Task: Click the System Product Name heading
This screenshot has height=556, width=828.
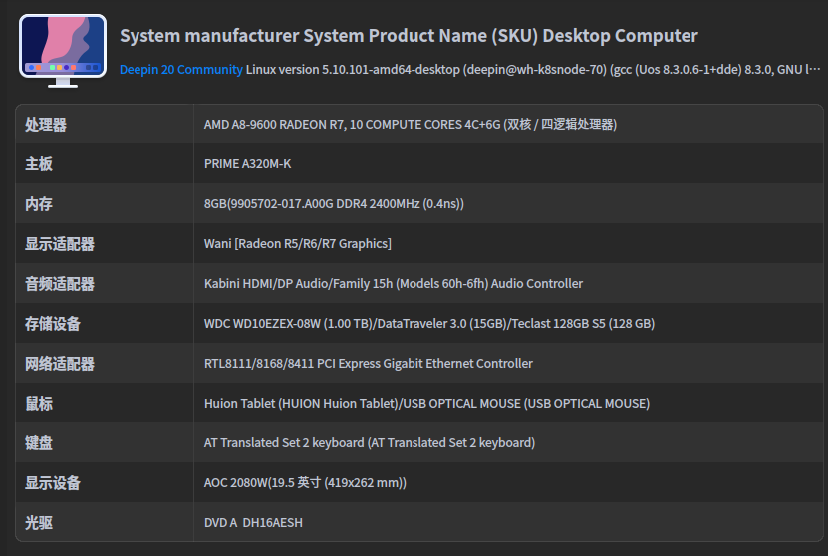Action: click(409, 36)
